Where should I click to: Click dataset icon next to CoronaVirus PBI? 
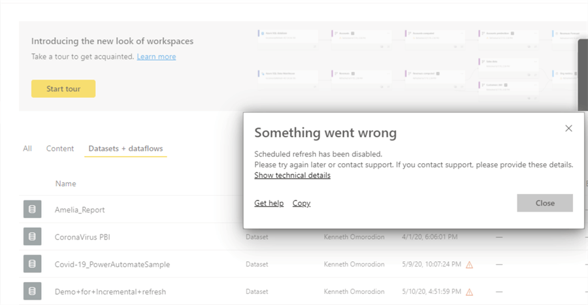(32, 237)
